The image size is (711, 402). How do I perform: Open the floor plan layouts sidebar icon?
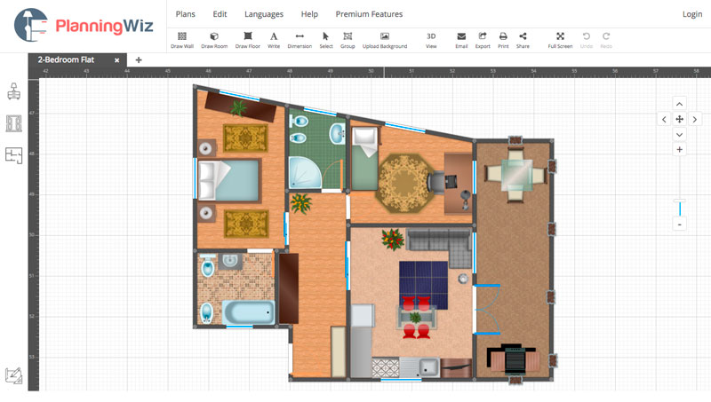coord(13,155)
